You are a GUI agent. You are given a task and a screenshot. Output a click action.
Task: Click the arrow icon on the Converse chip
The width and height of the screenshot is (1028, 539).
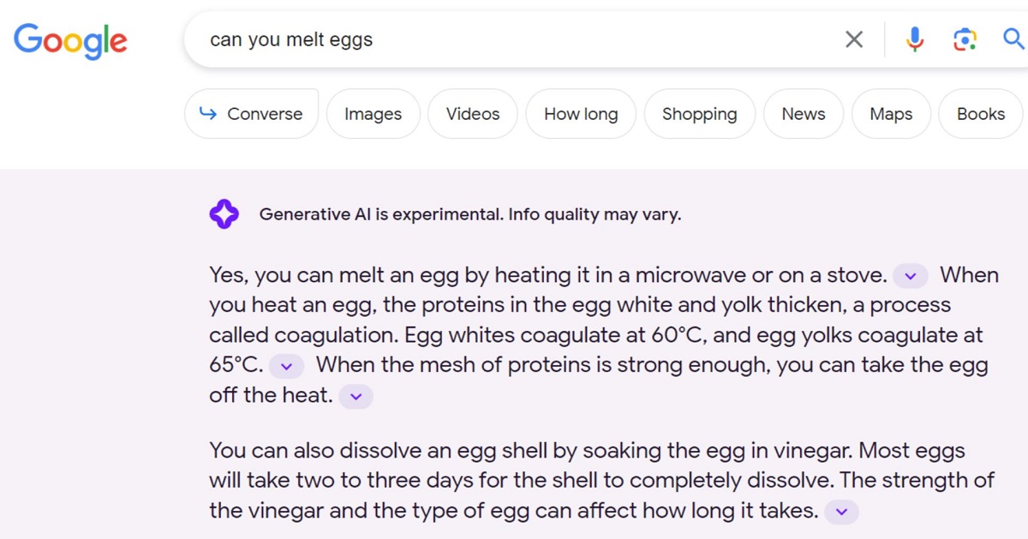click(207, 114)
